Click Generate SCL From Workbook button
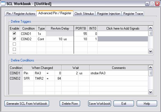The width and height of the screenshot is (161, 112). [x=27, y=103]
